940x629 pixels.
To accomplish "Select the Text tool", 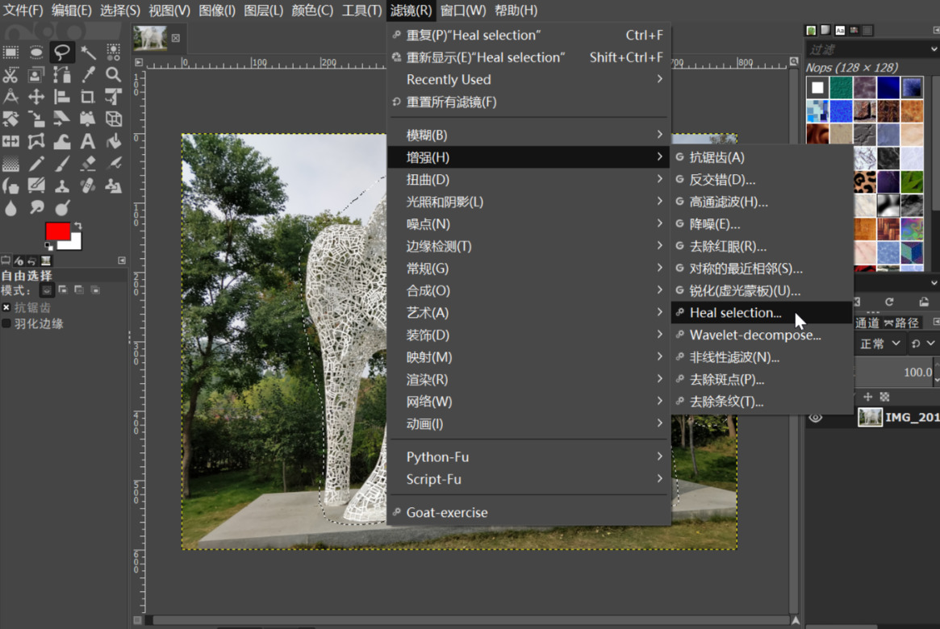I will coord(88,141).
